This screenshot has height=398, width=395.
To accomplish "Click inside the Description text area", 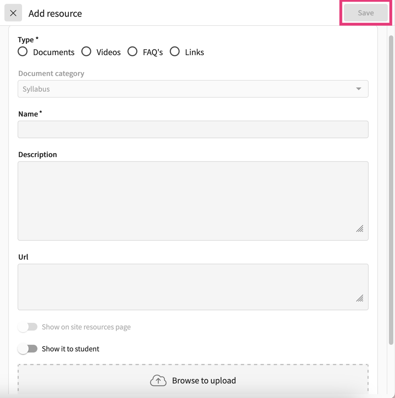I will tap(193, 200).
